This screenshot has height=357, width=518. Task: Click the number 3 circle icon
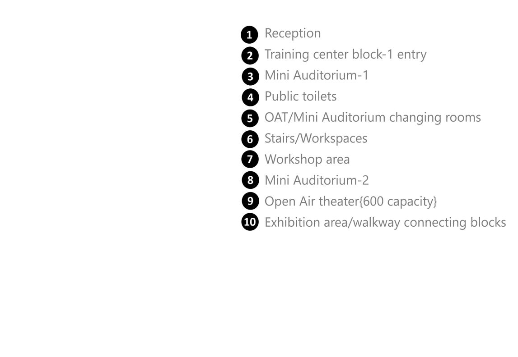tap(250, 77)
